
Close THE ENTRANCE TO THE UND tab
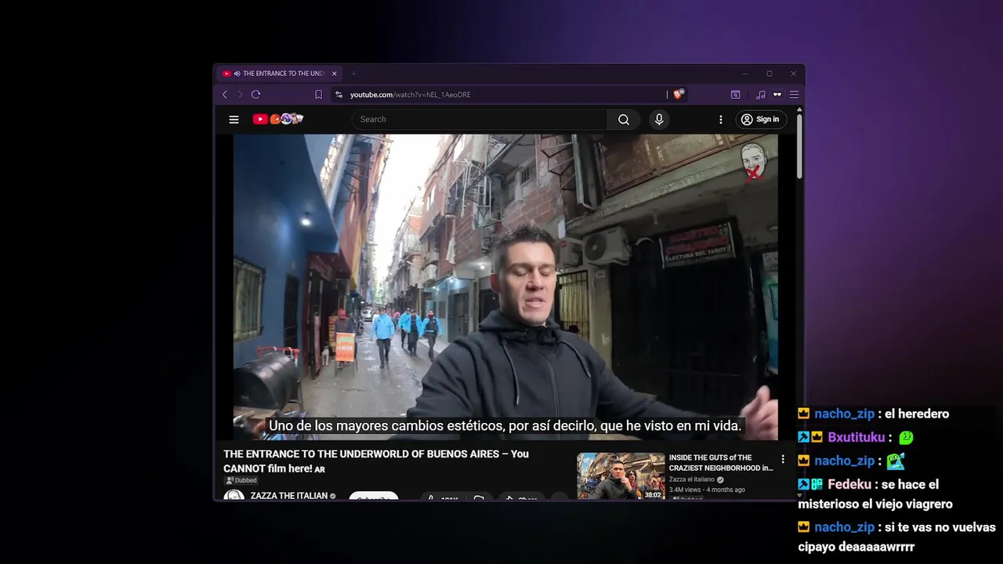(x=335, y=74)
